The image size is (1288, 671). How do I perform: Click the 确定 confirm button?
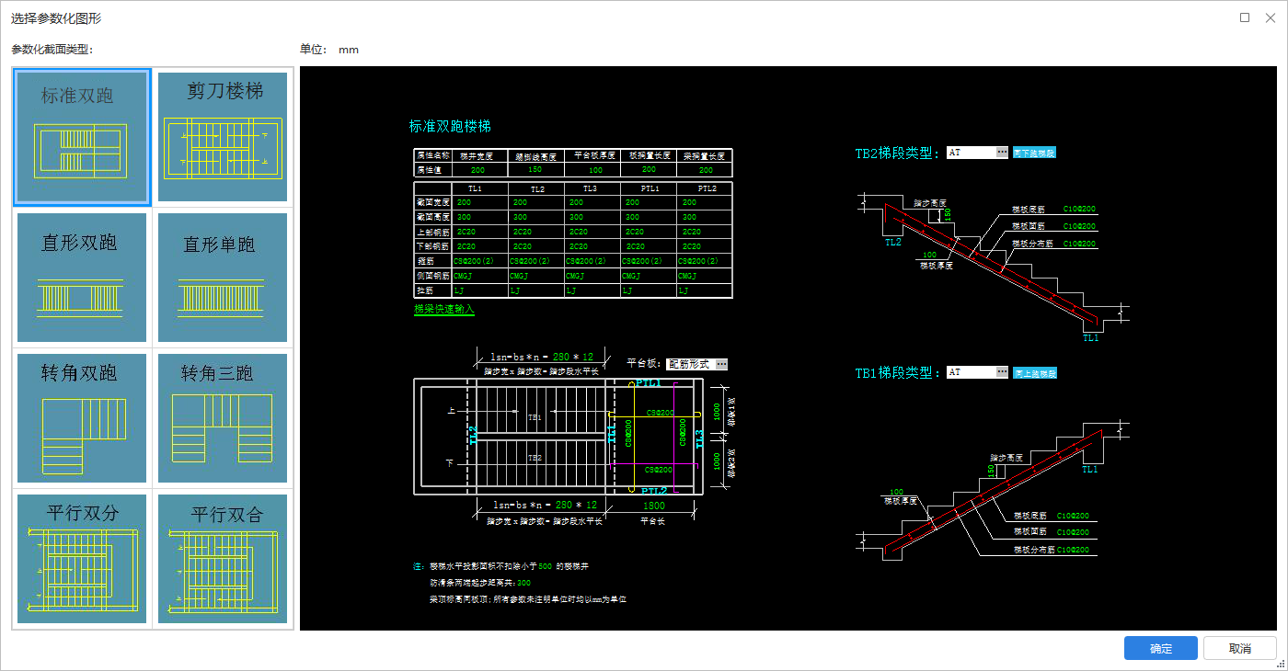click(1161, 648)
